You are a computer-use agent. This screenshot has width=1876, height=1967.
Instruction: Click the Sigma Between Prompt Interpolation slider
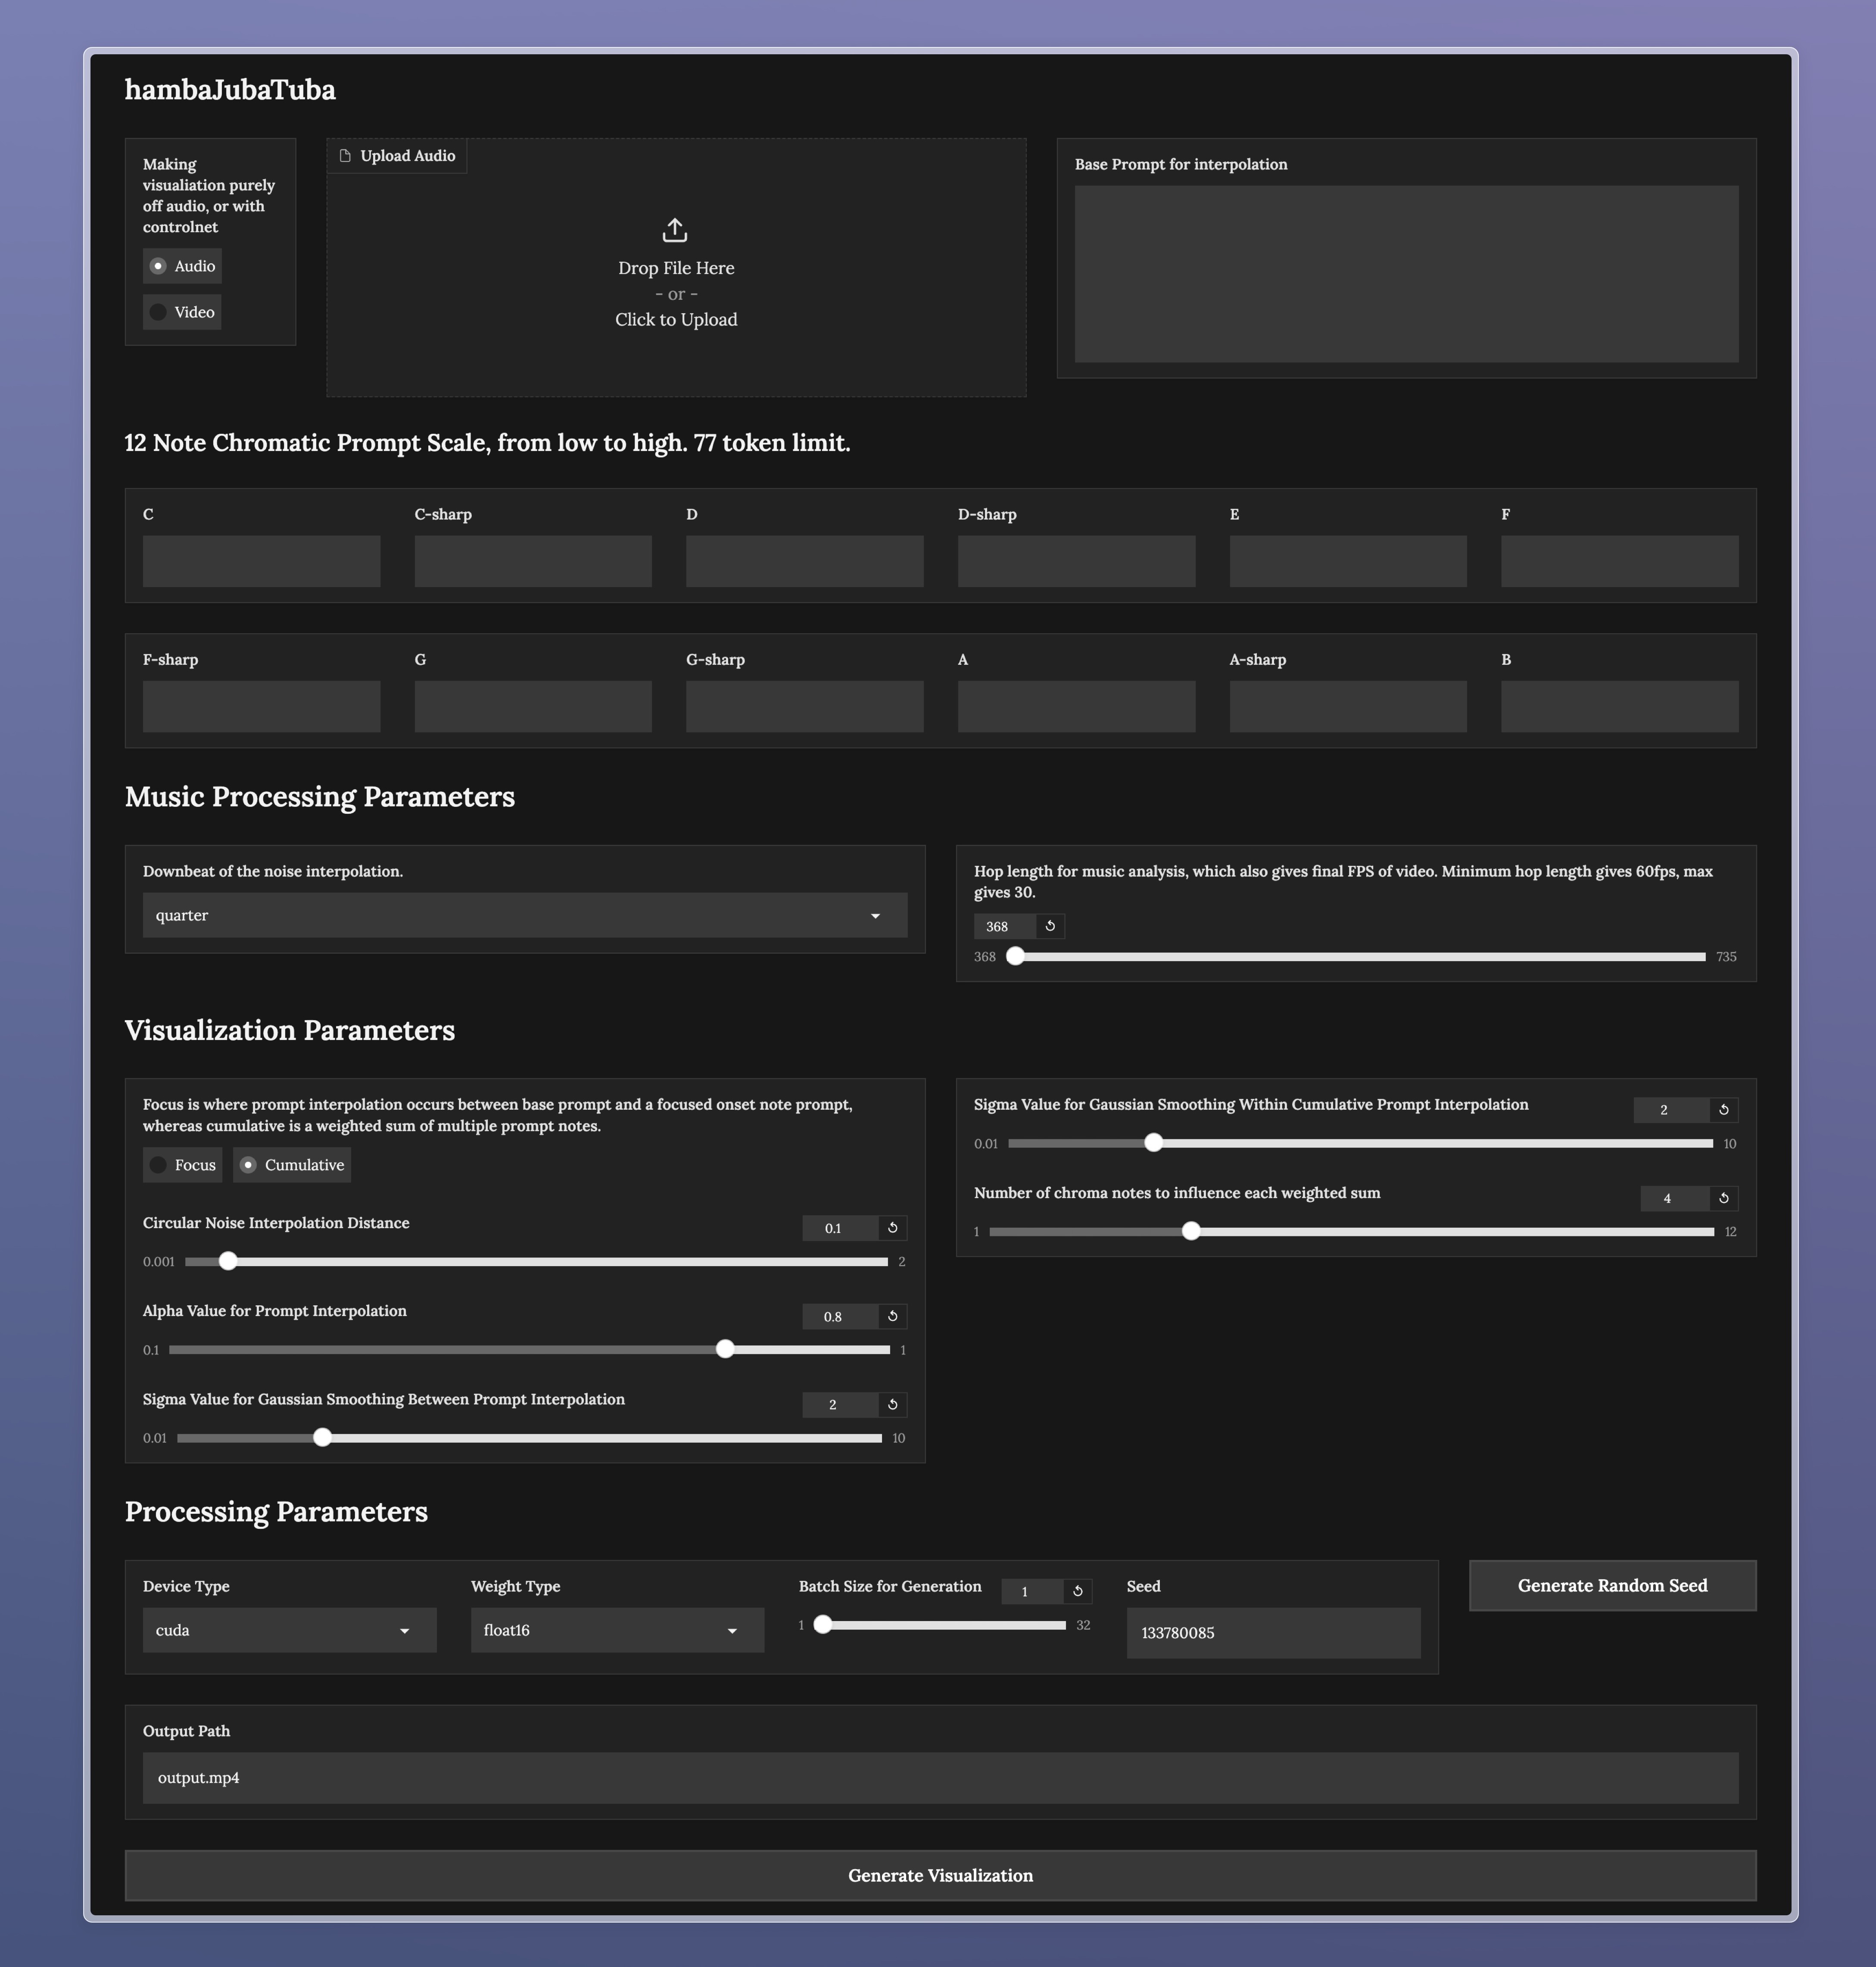(529, 1438)
